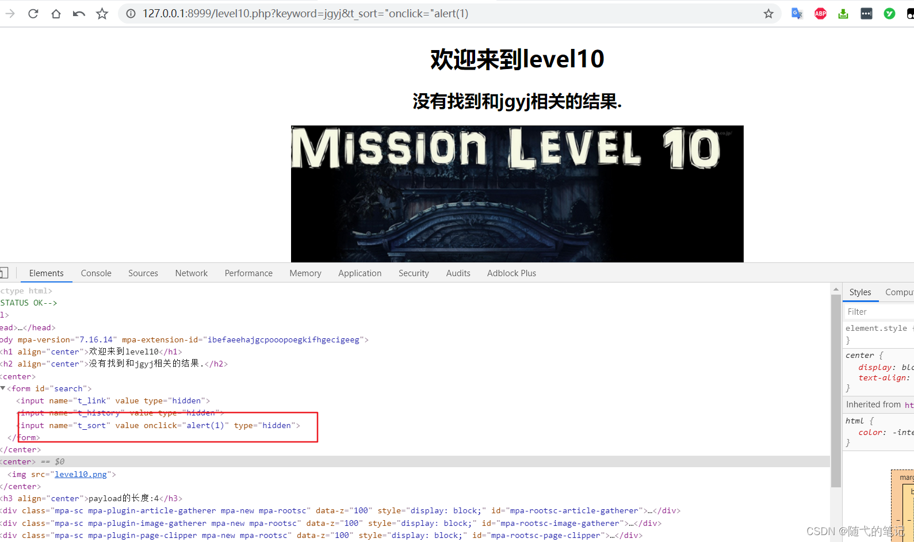The width and height of the screenshot is (914, 542).
Task: Open the dark ellipsis extension icon
Action: click(866, 13)
